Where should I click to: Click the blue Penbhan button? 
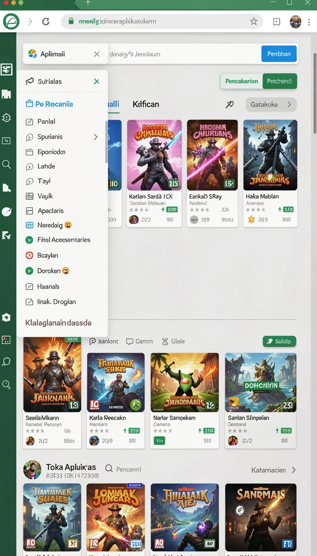pyautogui.click(x=279, y=54)
